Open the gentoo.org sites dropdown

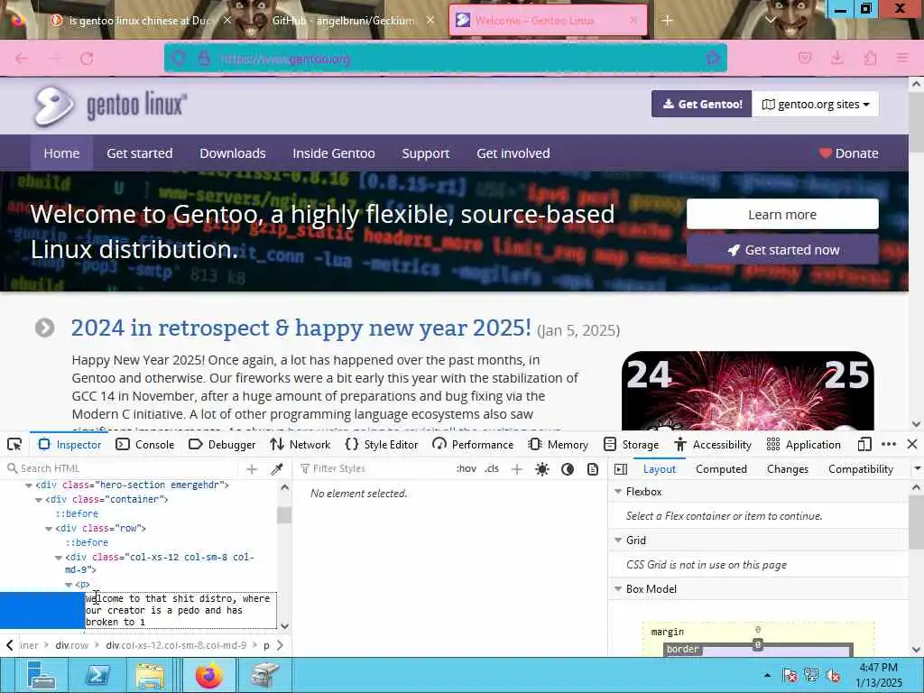pyautogui.click(x=815, y=105)
